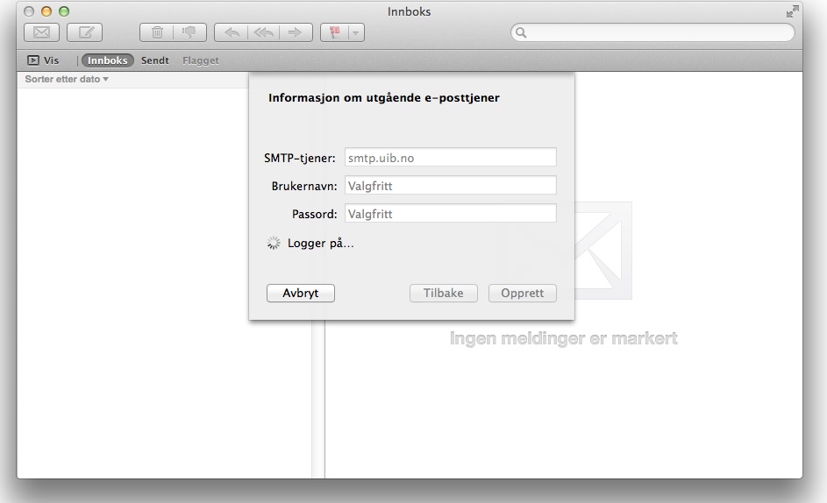Switch to the Sendt tab
This screenshot has height=503, width=827.
[155, 60]
